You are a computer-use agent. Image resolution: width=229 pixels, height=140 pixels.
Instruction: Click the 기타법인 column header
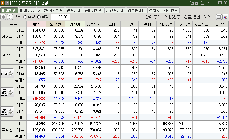[x=219, y=24]
